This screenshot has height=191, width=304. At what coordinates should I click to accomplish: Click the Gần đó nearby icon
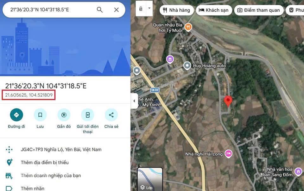point(64,115)
